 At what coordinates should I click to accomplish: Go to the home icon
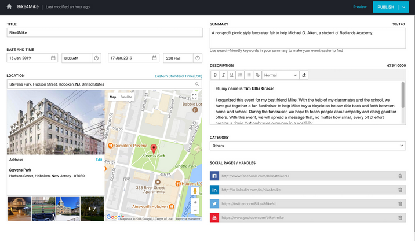pos(9,6)
